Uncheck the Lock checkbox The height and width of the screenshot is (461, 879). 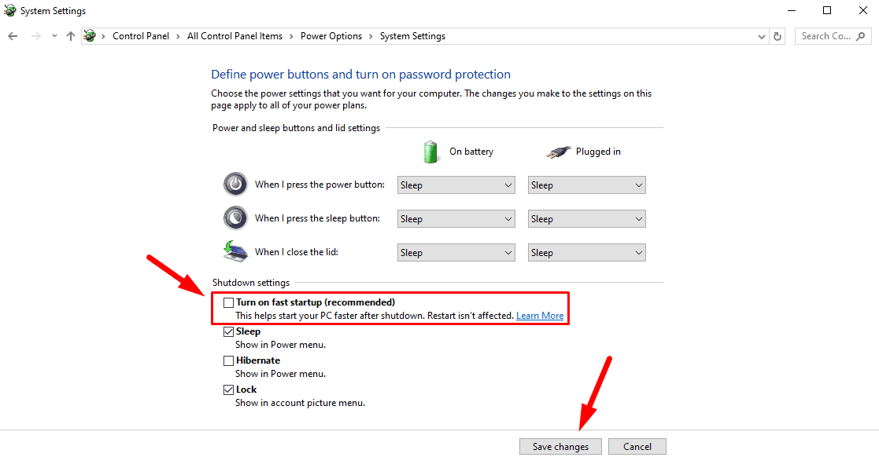pos(228,390)
